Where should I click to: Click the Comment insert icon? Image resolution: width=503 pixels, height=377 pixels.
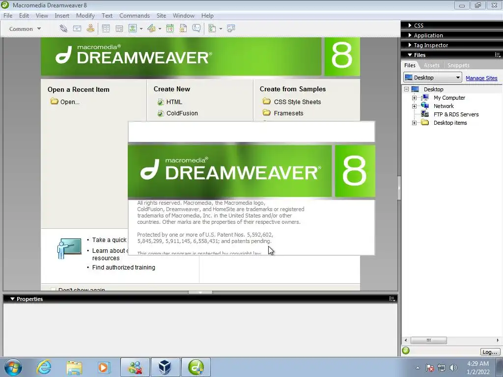tap(196, 28)
